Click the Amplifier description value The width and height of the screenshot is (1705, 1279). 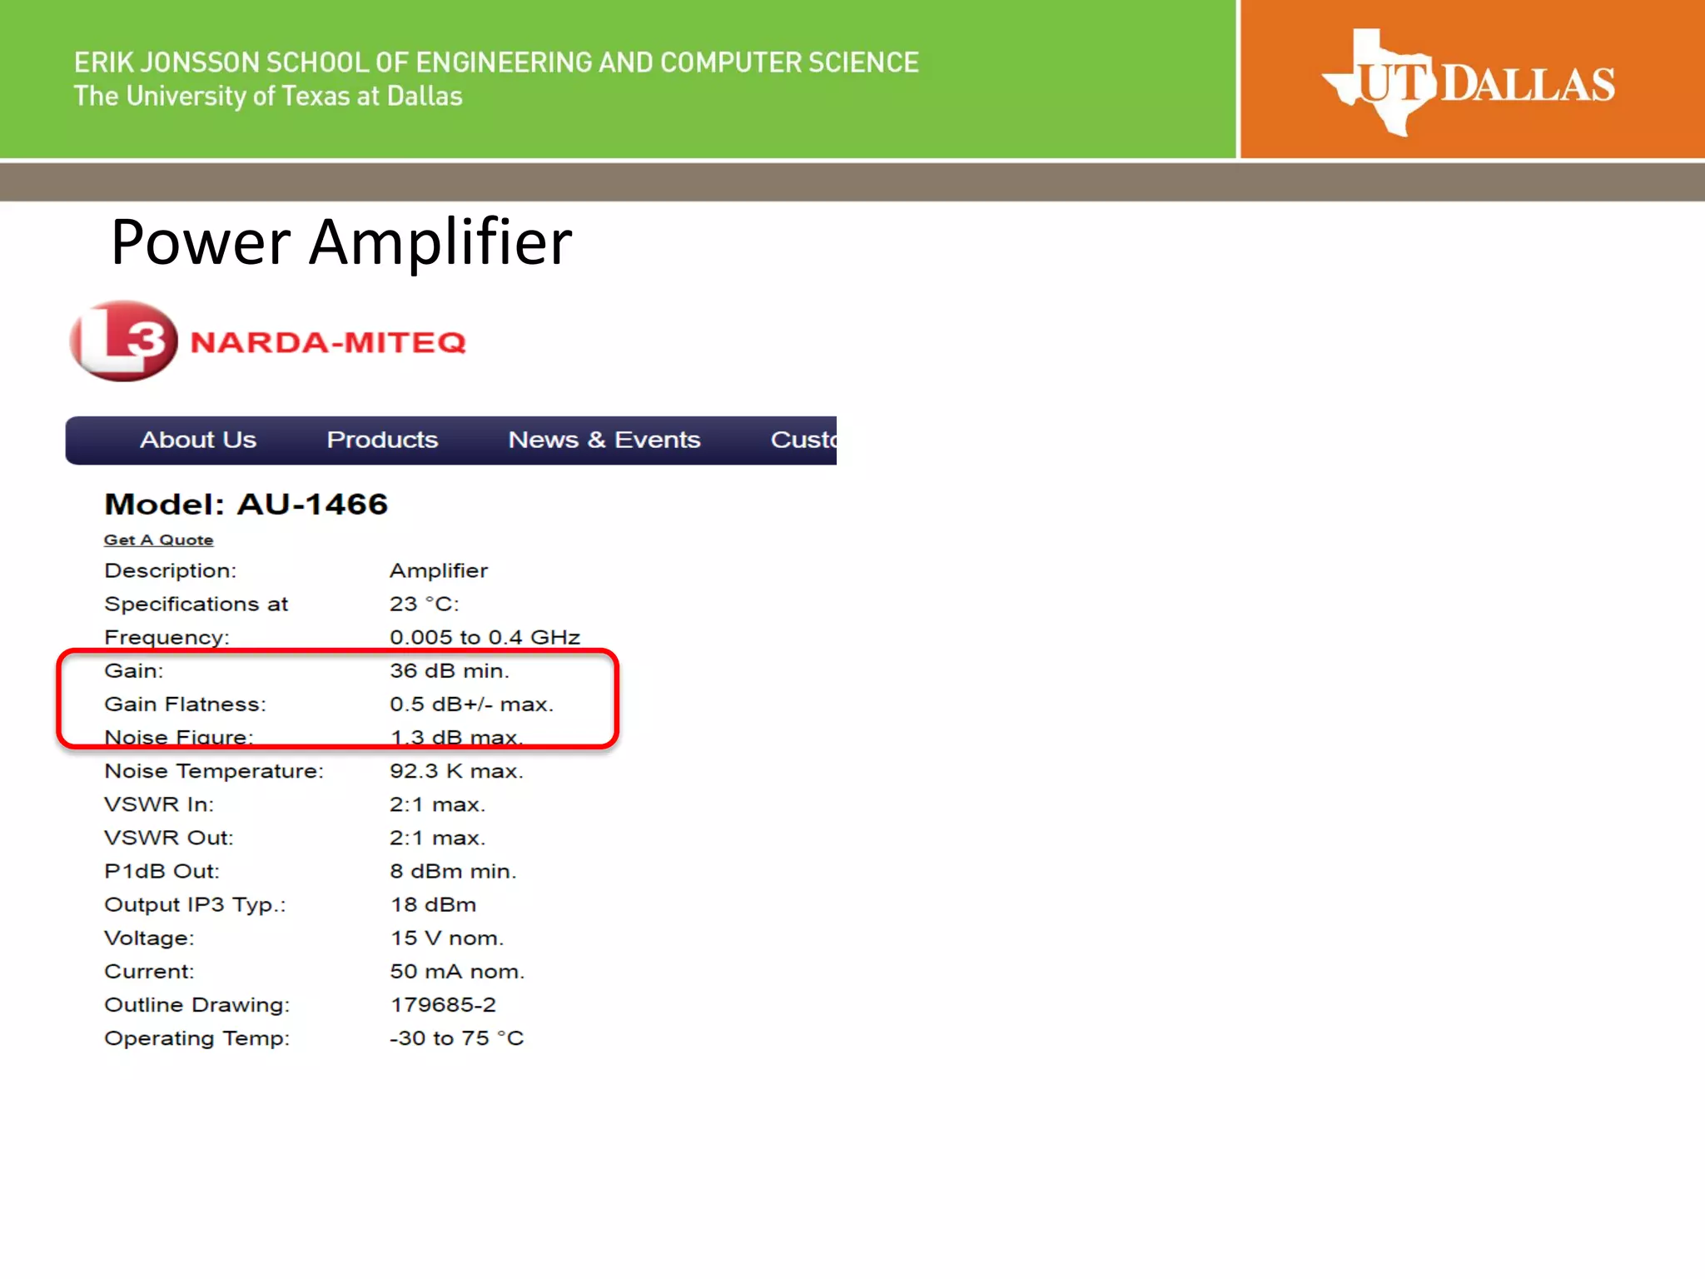tap(439, 571)
